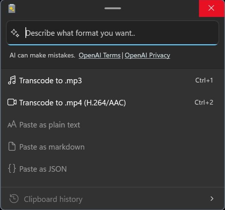225x210 pixels.
Task: Click the clock icon for Clipboard history
Action: [14, 199]
